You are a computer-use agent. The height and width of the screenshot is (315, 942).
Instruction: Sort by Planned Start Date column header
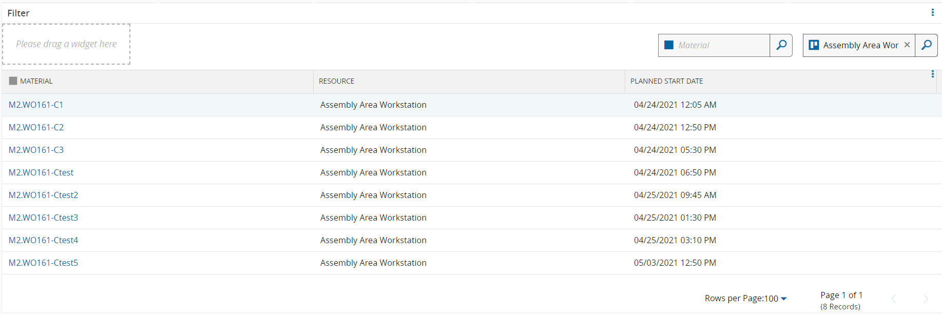666,81
